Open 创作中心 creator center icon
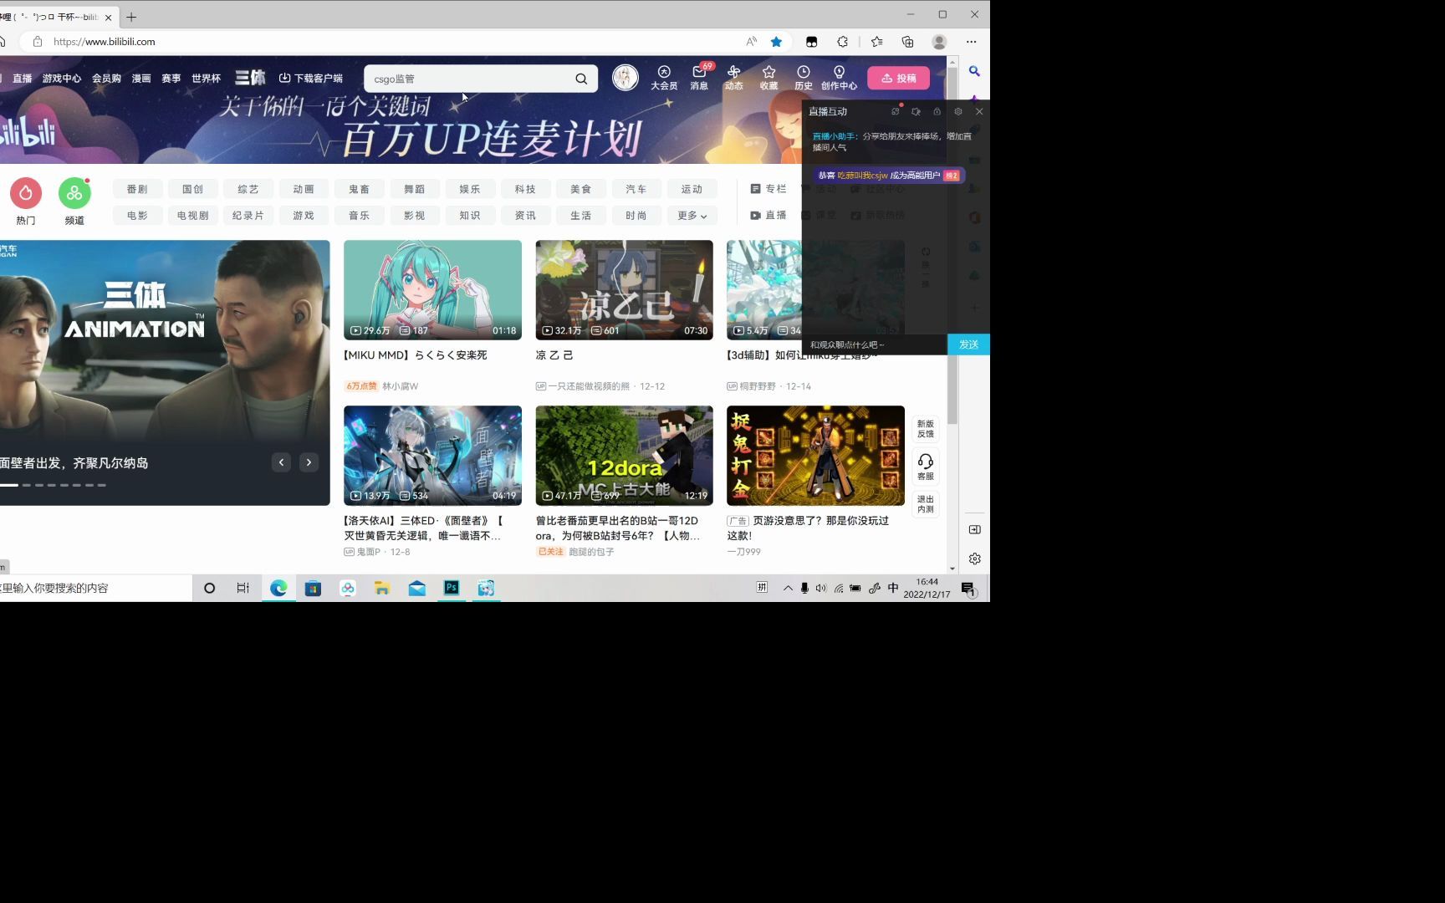Image resolution: width=1445 pixels, height=903 pixels. [x=839, y=78]
